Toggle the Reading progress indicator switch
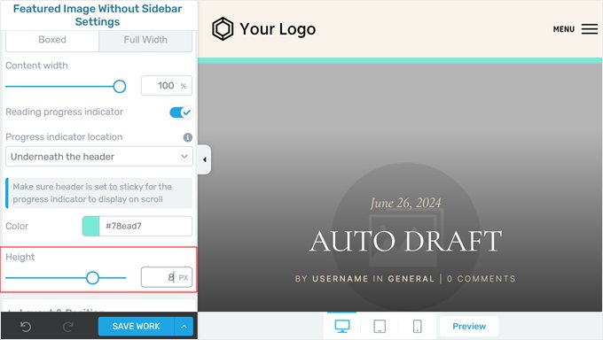This screenshot has width=603, height=340. tap(180, 112)
